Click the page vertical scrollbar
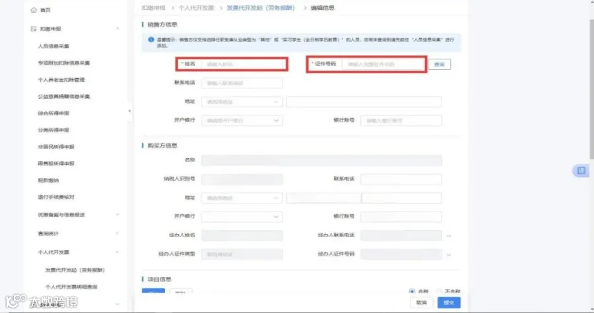Screen dimensions: 594x313 [591, 89]
